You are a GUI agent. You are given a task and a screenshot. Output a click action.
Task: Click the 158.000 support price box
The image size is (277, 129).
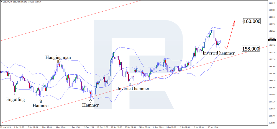click(251, 49)
